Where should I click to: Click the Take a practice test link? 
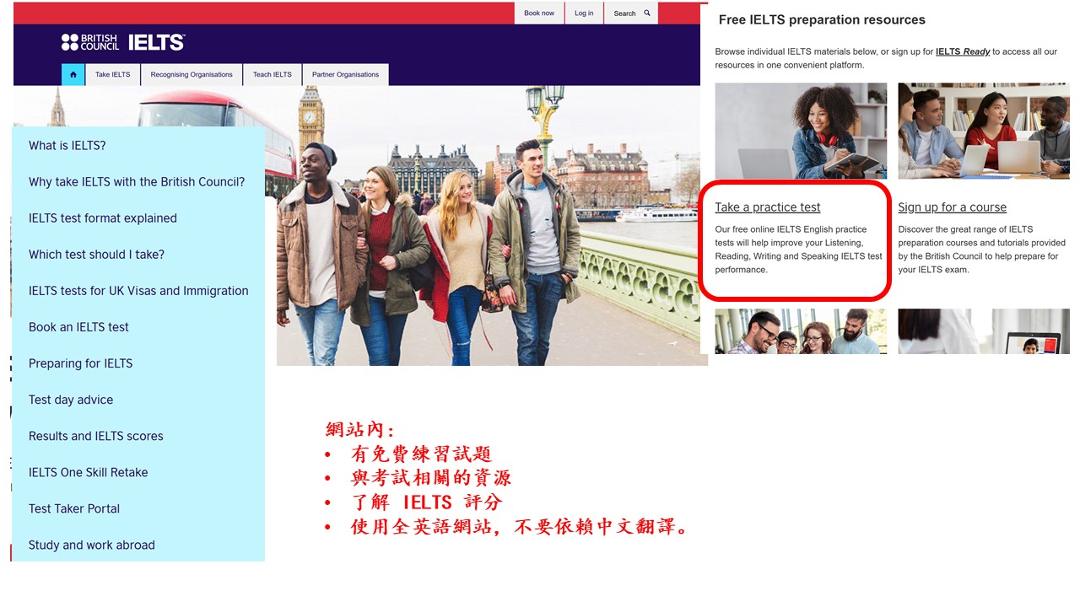tap(767, 207)
